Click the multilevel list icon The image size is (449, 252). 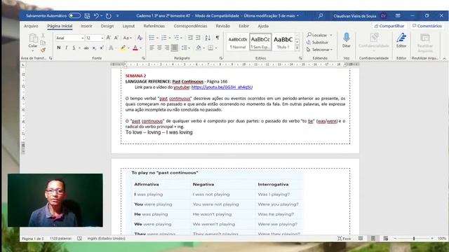pos(177,38)
